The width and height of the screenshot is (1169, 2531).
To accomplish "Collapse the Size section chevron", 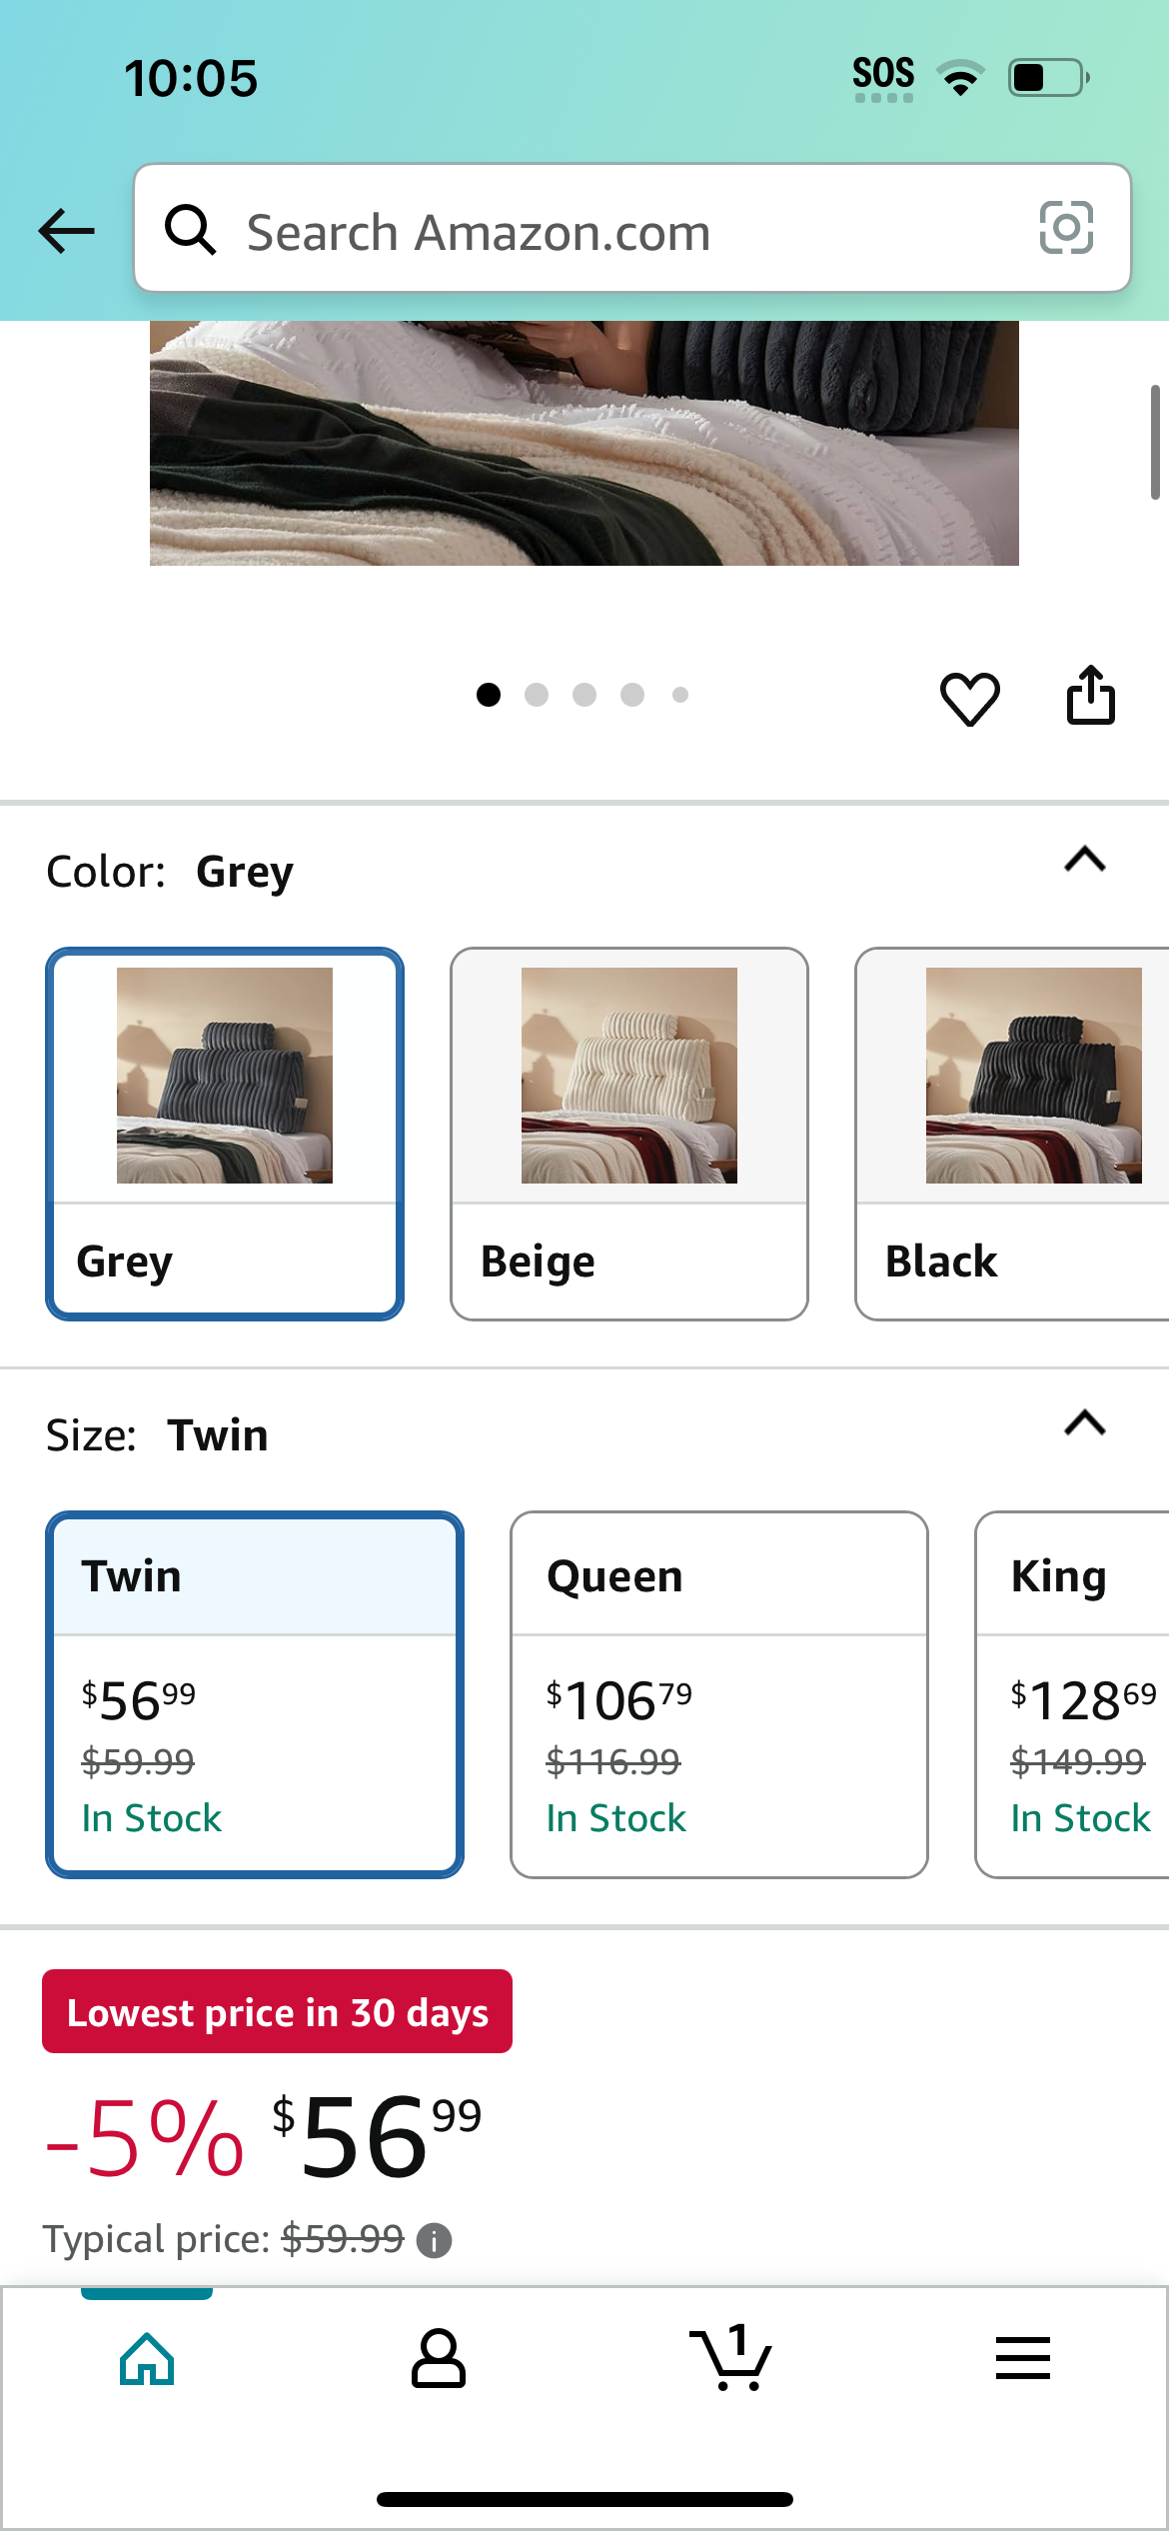I will click(1085, 1422).
